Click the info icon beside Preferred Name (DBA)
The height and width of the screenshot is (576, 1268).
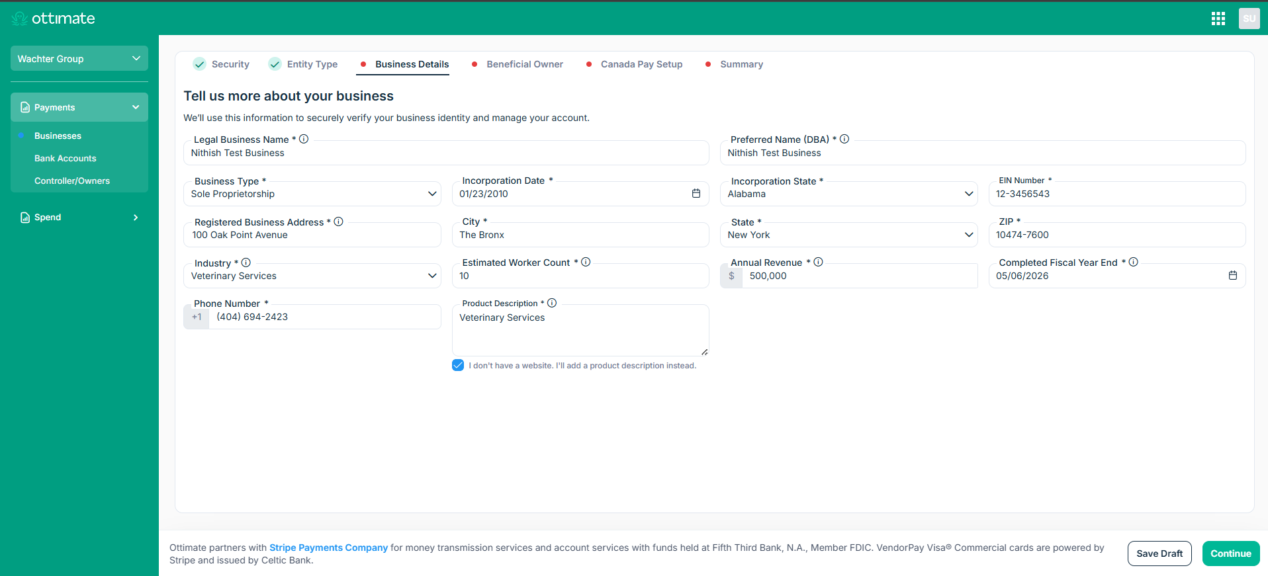[x=844, y=139]
